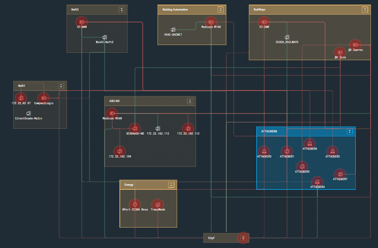The height and width of the screenshot is (248, 378).
Task: Select the S7-400 PLC node
Action: tap(82, 22)
